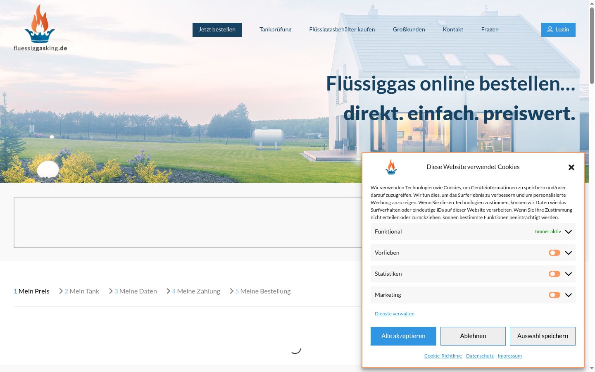Click the Ablehnen button
Image resolution: width=595 pixels, height=372 pixels.
point(473,336)
